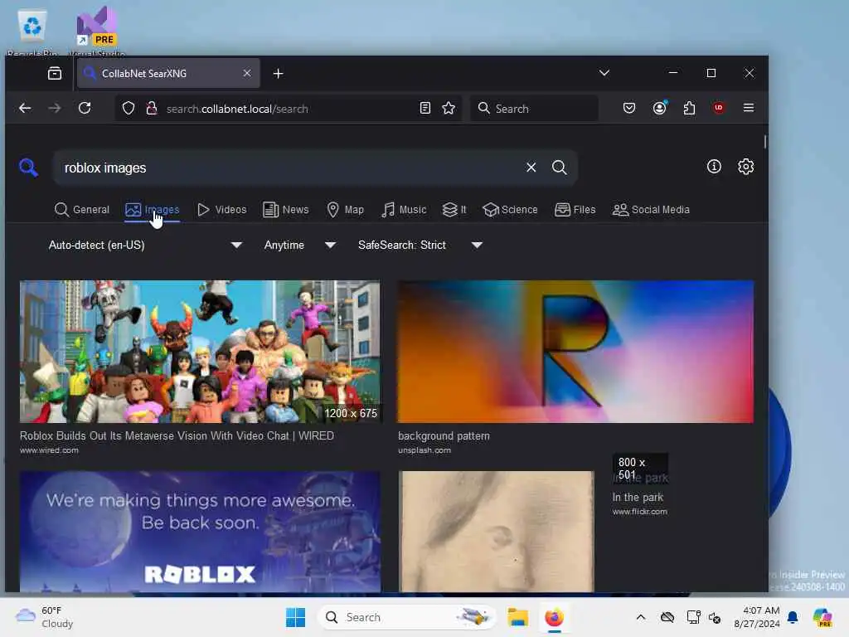849x637 pixels.
Task: Switch to the Map category tab
Action: tap(346, 210)
